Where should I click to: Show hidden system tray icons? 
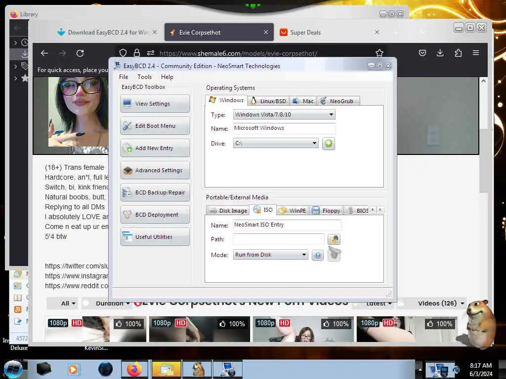pos(420,369)
